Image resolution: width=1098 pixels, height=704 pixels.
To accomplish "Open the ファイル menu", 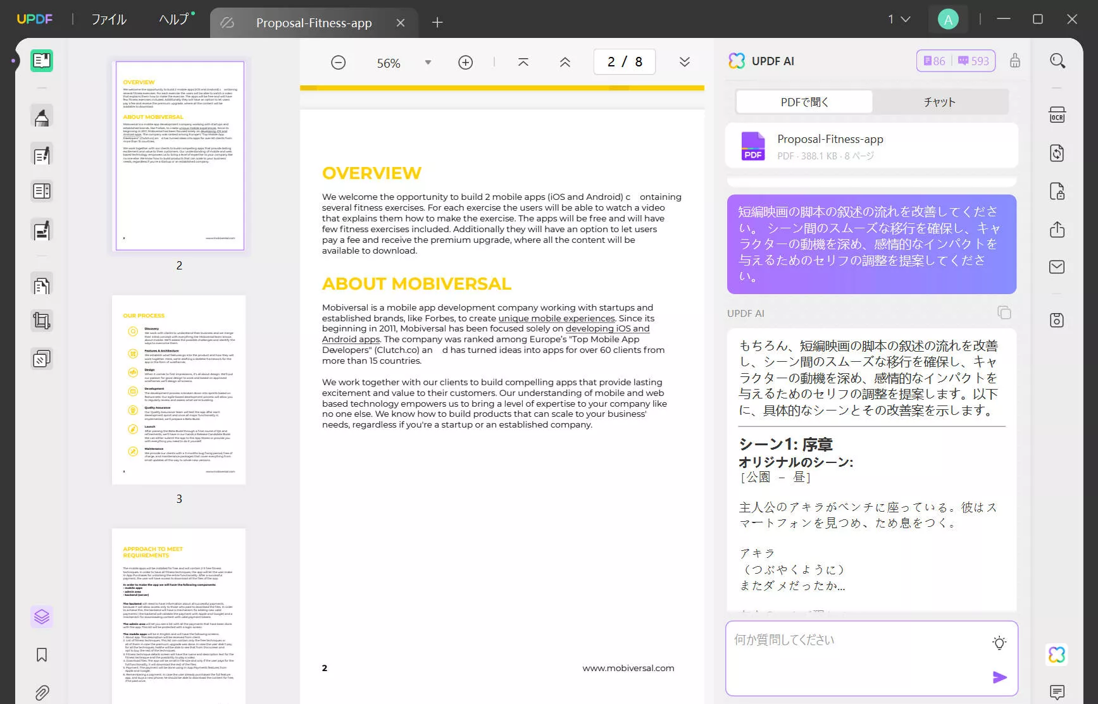I will (109, 20).
